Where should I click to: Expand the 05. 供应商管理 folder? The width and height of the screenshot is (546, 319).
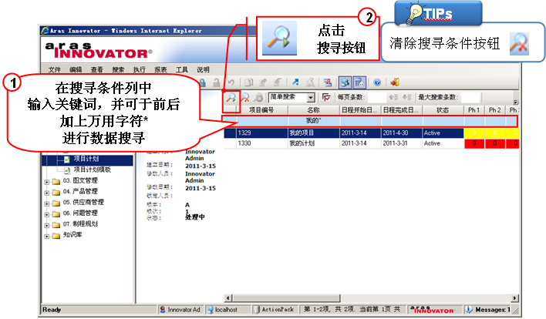(x=48, y=202)
